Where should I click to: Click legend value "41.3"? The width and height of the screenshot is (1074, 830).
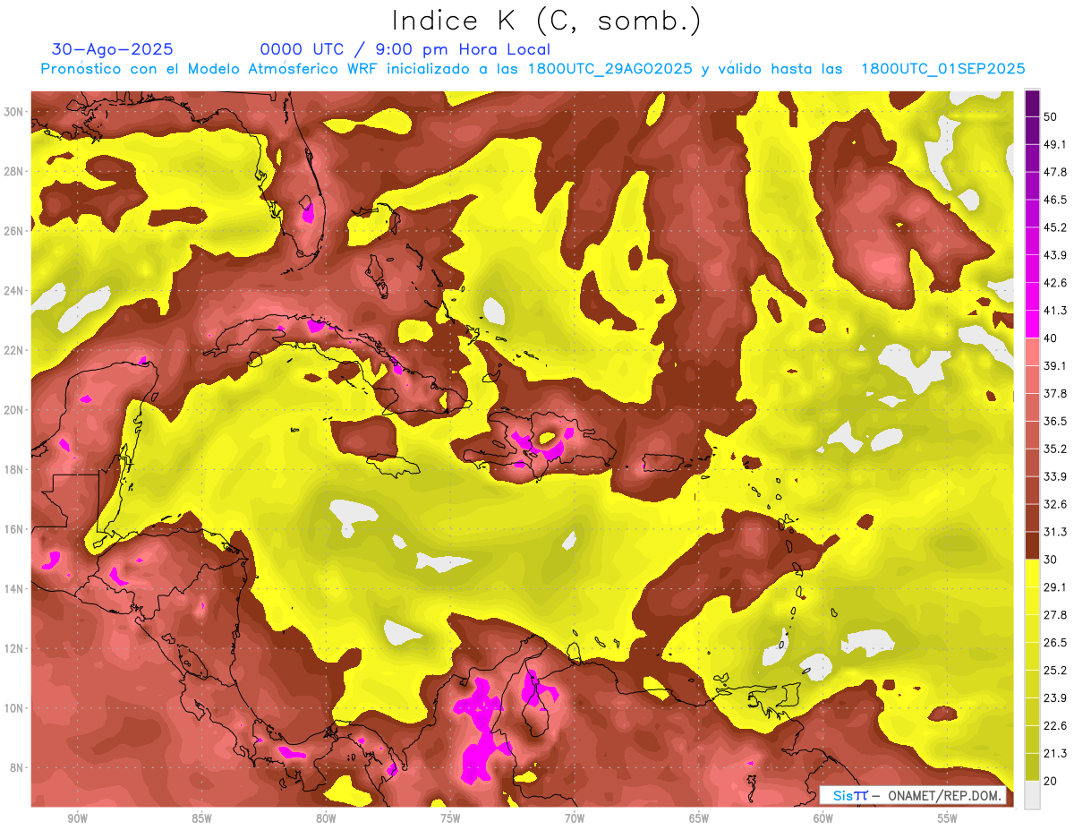coord(1054,311)
